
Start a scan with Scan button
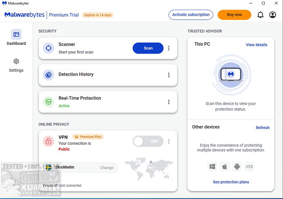pos(148,48)
